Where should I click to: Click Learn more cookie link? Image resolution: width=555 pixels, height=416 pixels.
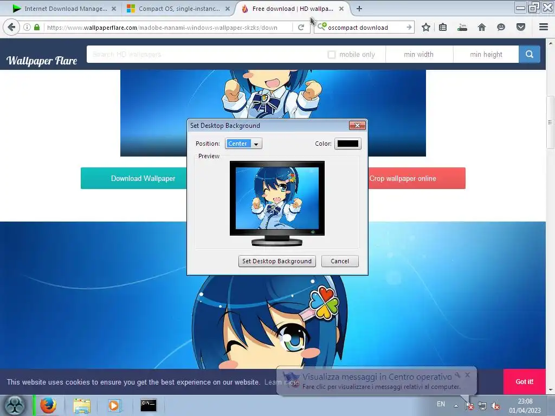(x=281, y=382)
